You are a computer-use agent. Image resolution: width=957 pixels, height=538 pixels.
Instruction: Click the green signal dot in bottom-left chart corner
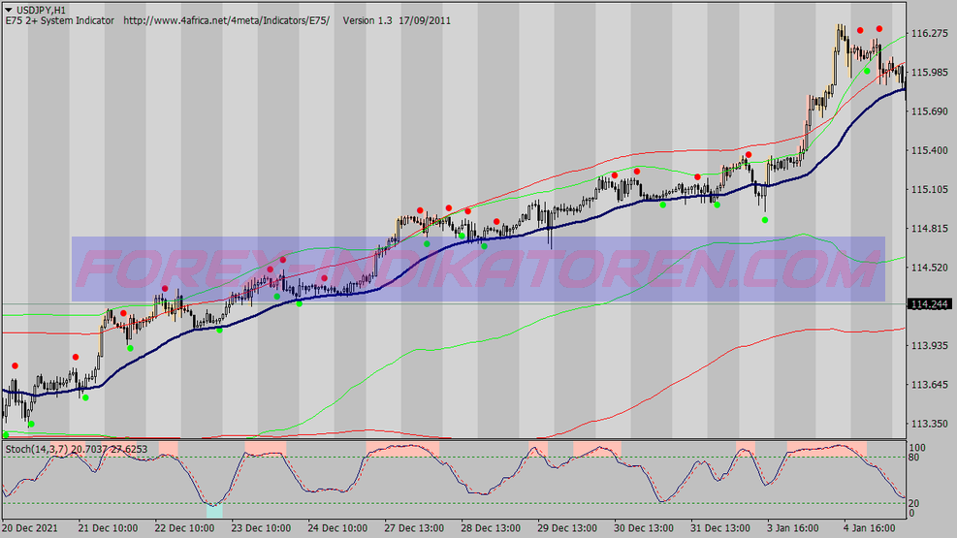click(6, 435)
